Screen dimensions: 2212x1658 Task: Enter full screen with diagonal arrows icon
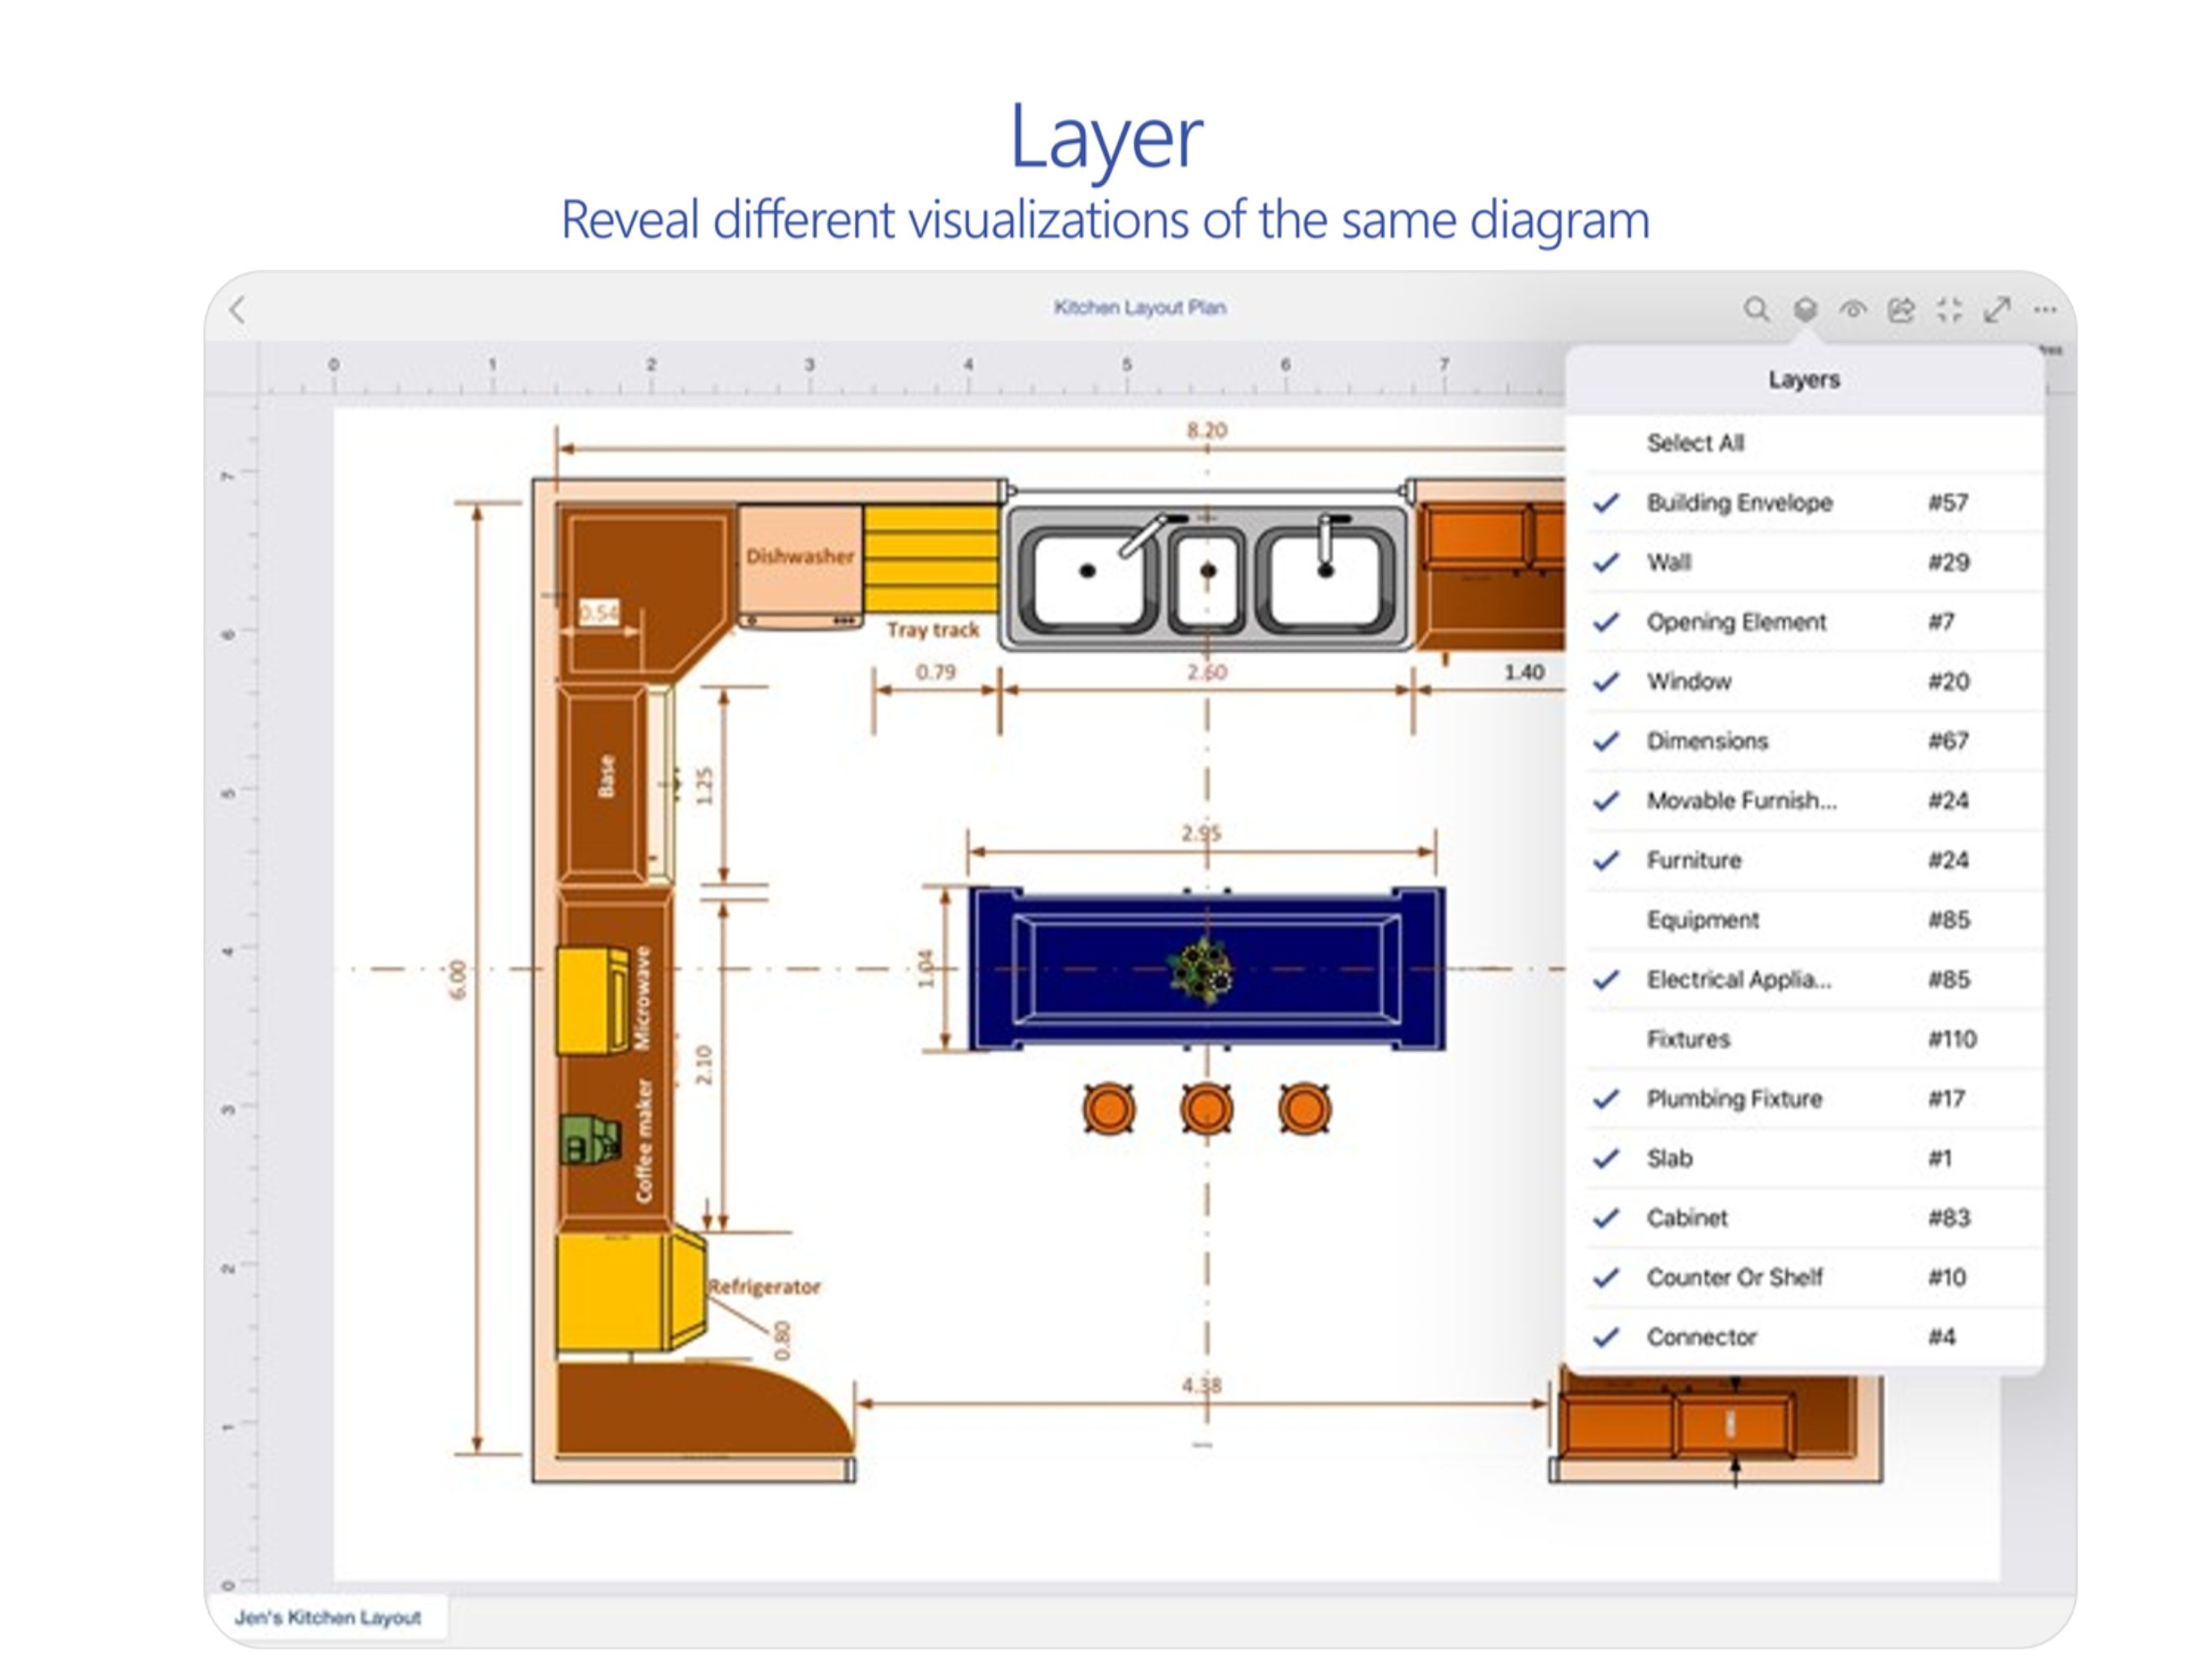pyautogui.click(x=1997, y=310)
